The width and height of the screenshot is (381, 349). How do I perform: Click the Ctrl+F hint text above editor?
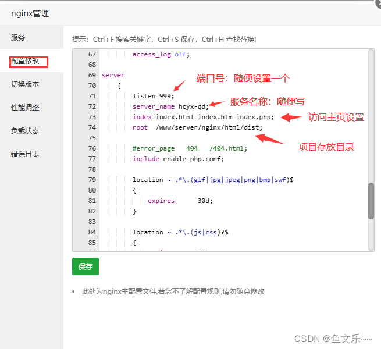coord(164,39)
